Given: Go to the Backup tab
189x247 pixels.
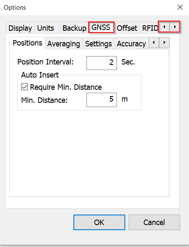Looking at the screenshot, I should click(74, 28).
